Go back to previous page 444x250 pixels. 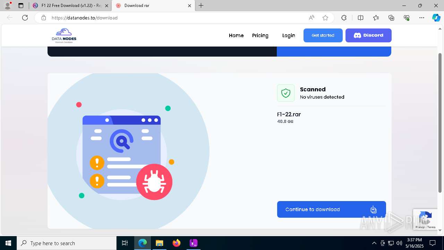tap(10, 18)
